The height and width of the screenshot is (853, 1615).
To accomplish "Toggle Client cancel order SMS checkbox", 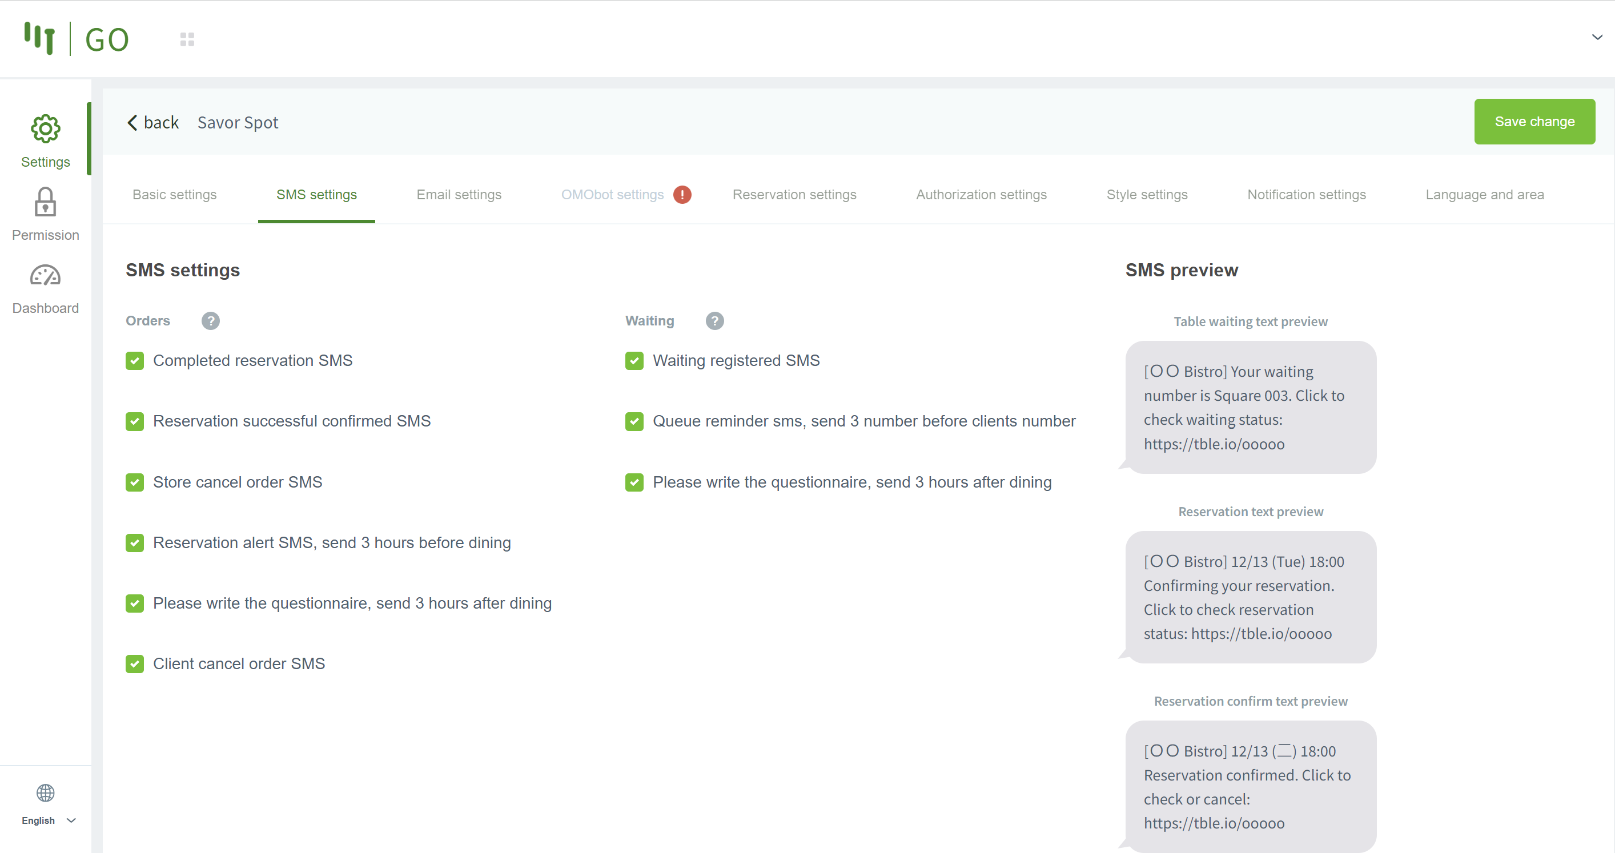I will click(x=135, y=663).
